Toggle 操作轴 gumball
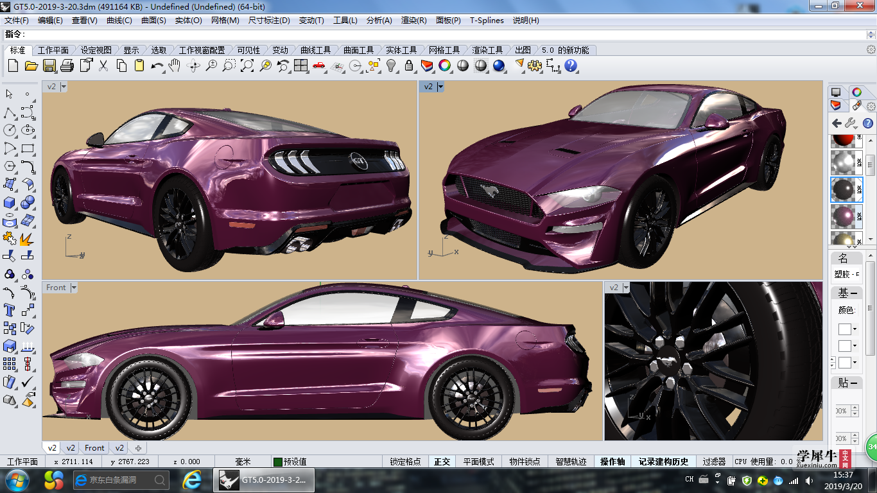 click(612, 462)
